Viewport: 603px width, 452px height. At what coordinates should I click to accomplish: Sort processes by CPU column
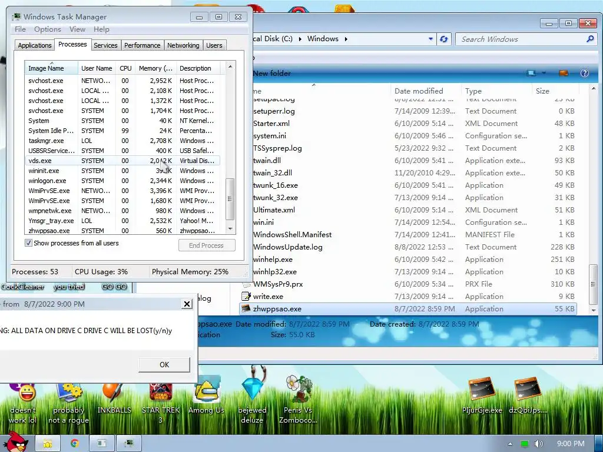tap(125, 68)
